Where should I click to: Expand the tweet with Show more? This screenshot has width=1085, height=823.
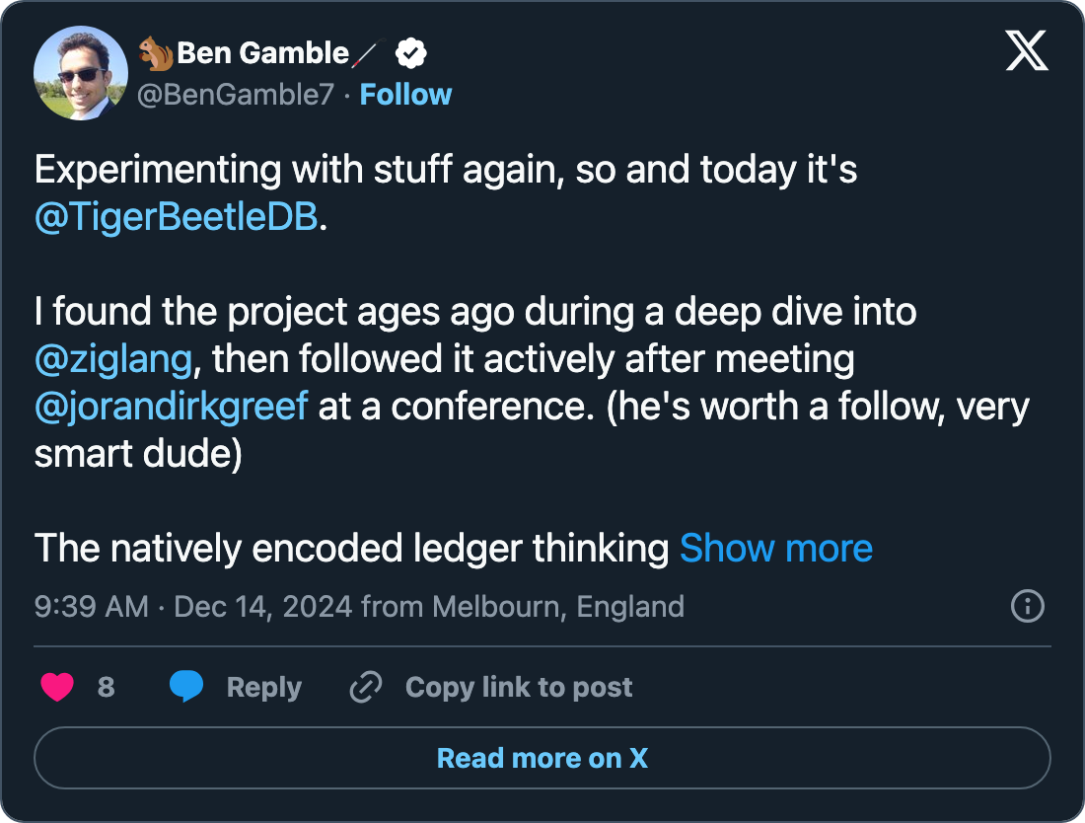point(775,548)
